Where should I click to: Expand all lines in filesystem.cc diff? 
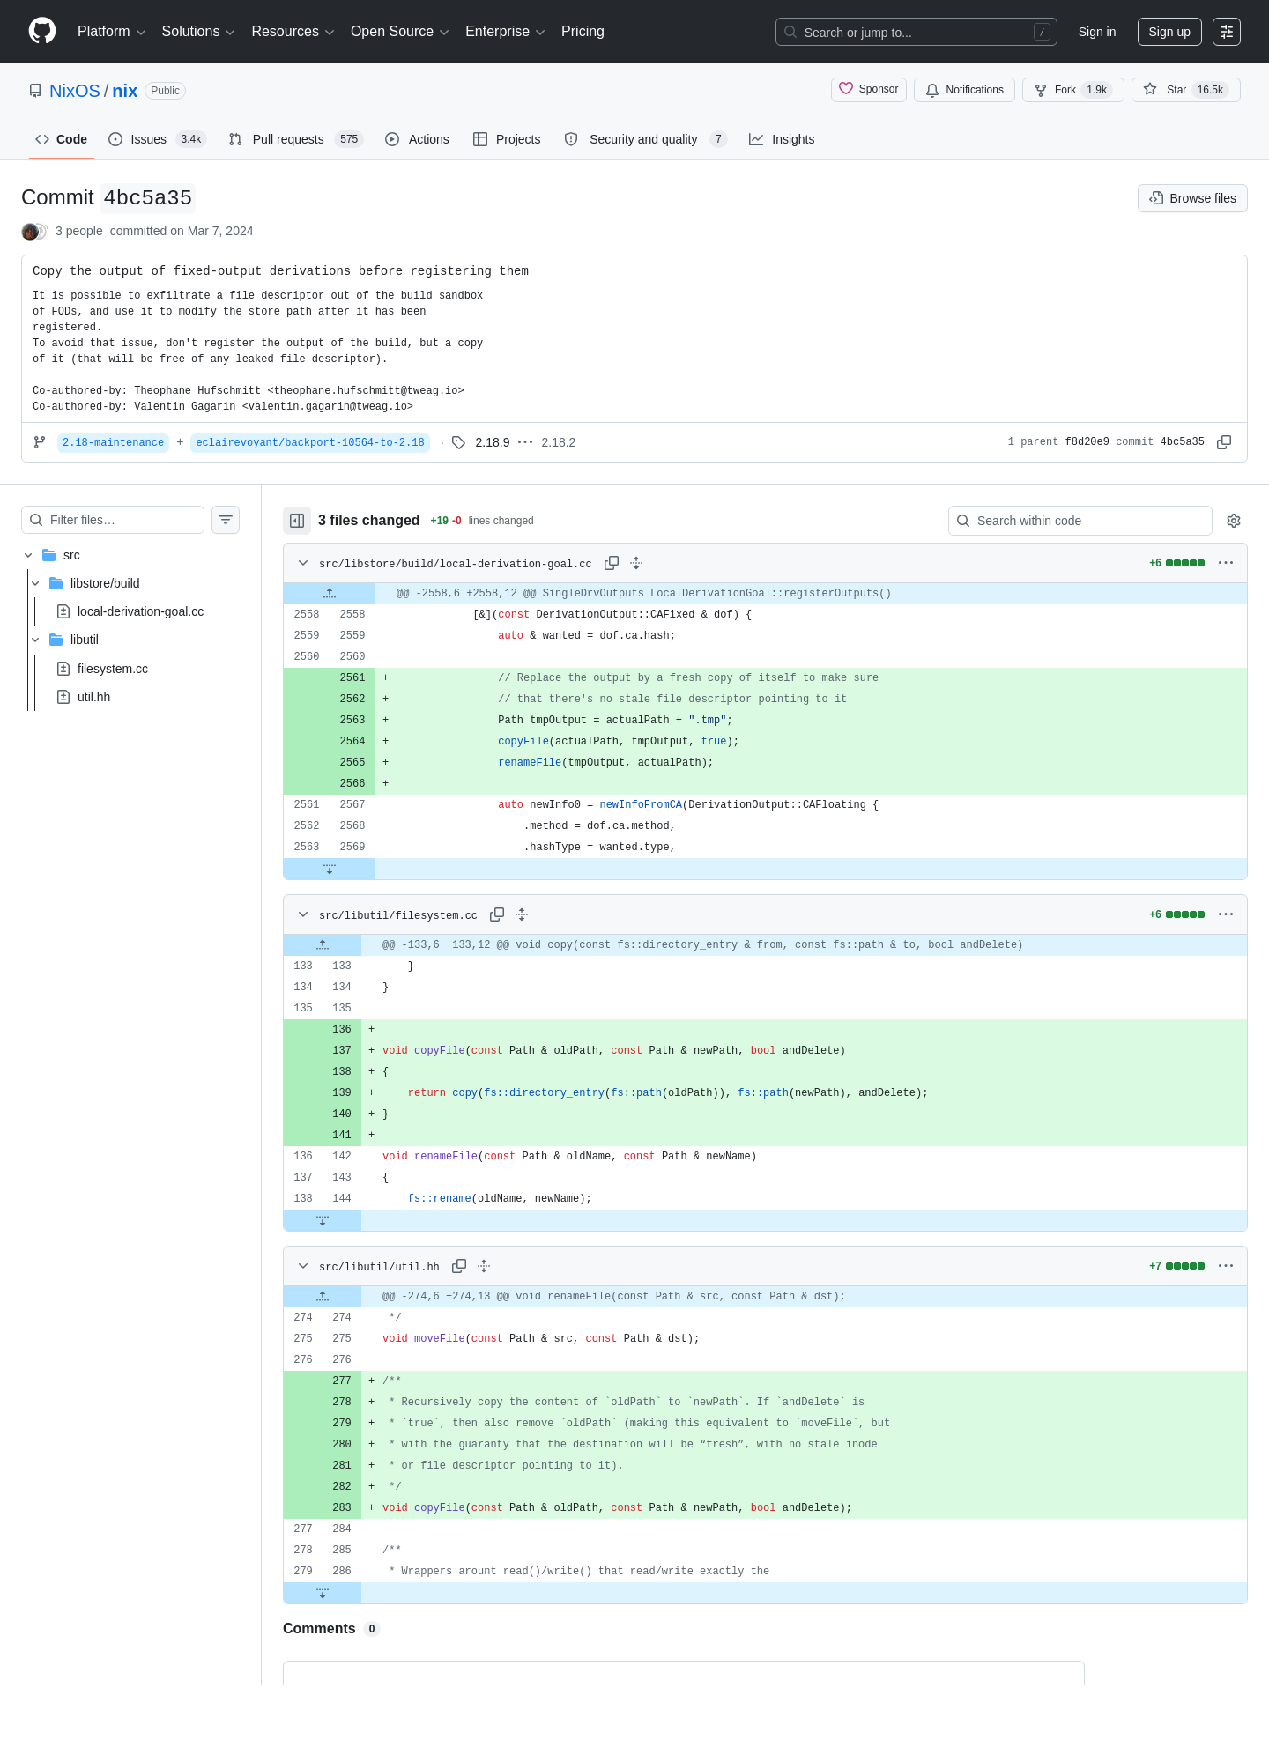pos(522,914)
